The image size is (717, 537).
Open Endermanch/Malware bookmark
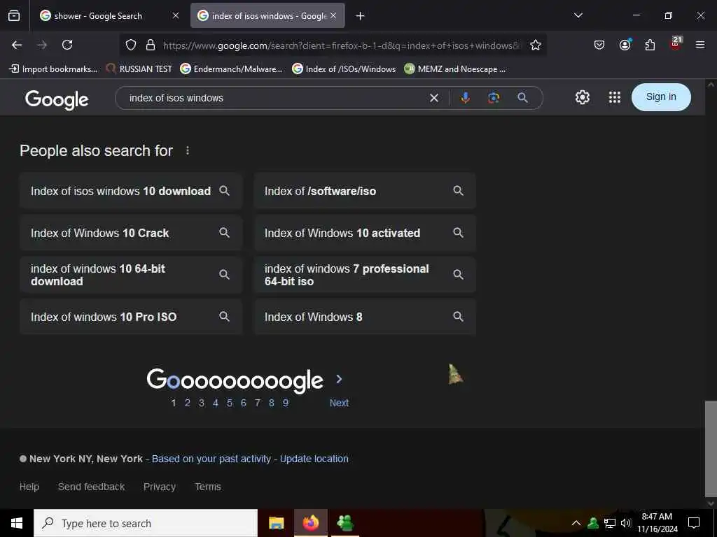231,69
